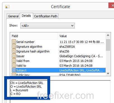Switch to the General tab
This screenshot has height=103, width=114.
(x=13, y=16)
